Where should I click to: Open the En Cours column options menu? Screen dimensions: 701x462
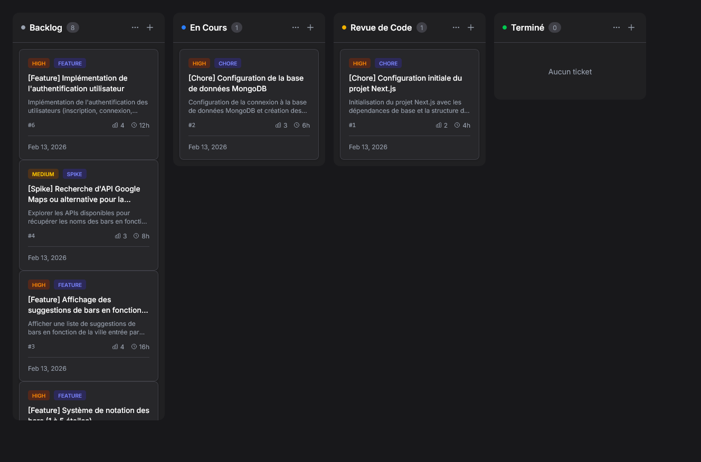[296, 27]
